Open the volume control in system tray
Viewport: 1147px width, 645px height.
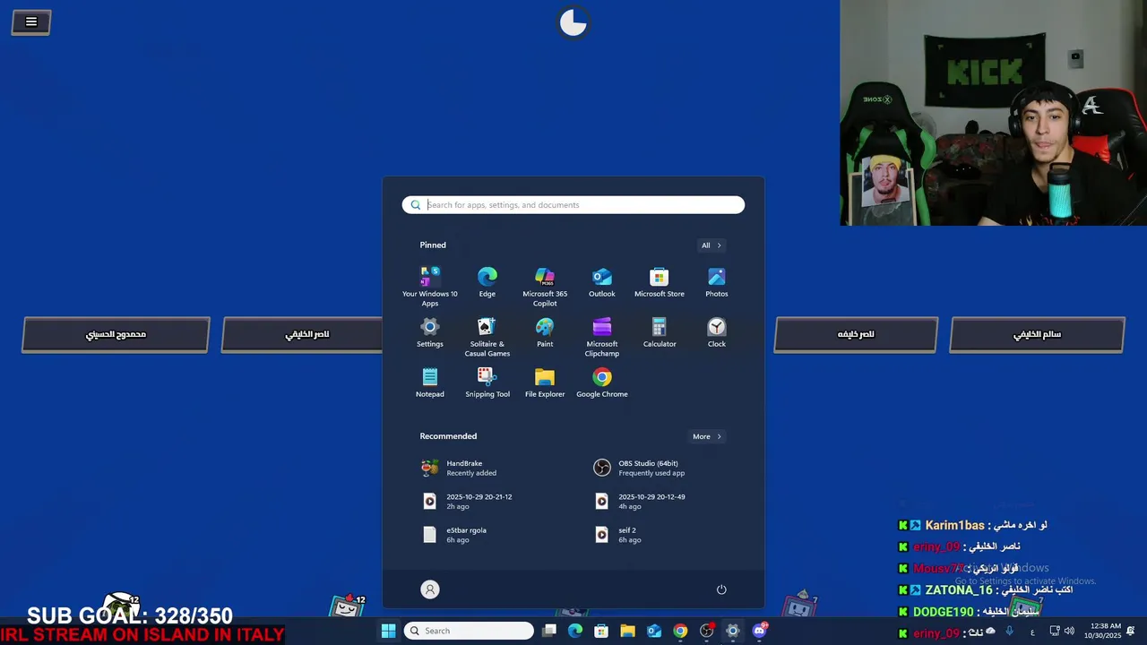(x=1069, y=631)
